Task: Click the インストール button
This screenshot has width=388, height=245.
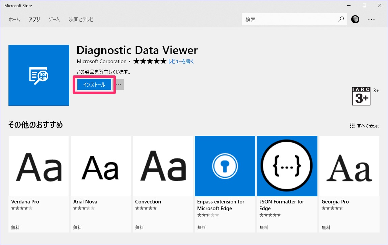Action: tap(94, 85)
